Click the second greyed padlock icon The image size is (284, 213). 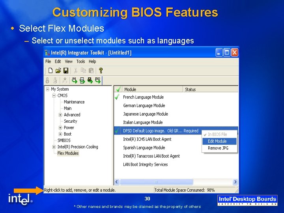pyautogui.click(x=55, y=80)
